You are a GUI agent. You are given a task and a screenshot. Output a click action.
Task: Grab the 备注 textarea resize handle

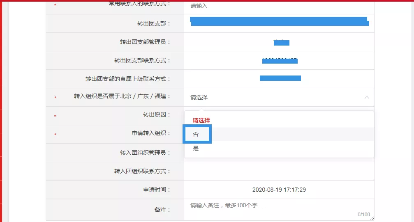click(372, 218)
